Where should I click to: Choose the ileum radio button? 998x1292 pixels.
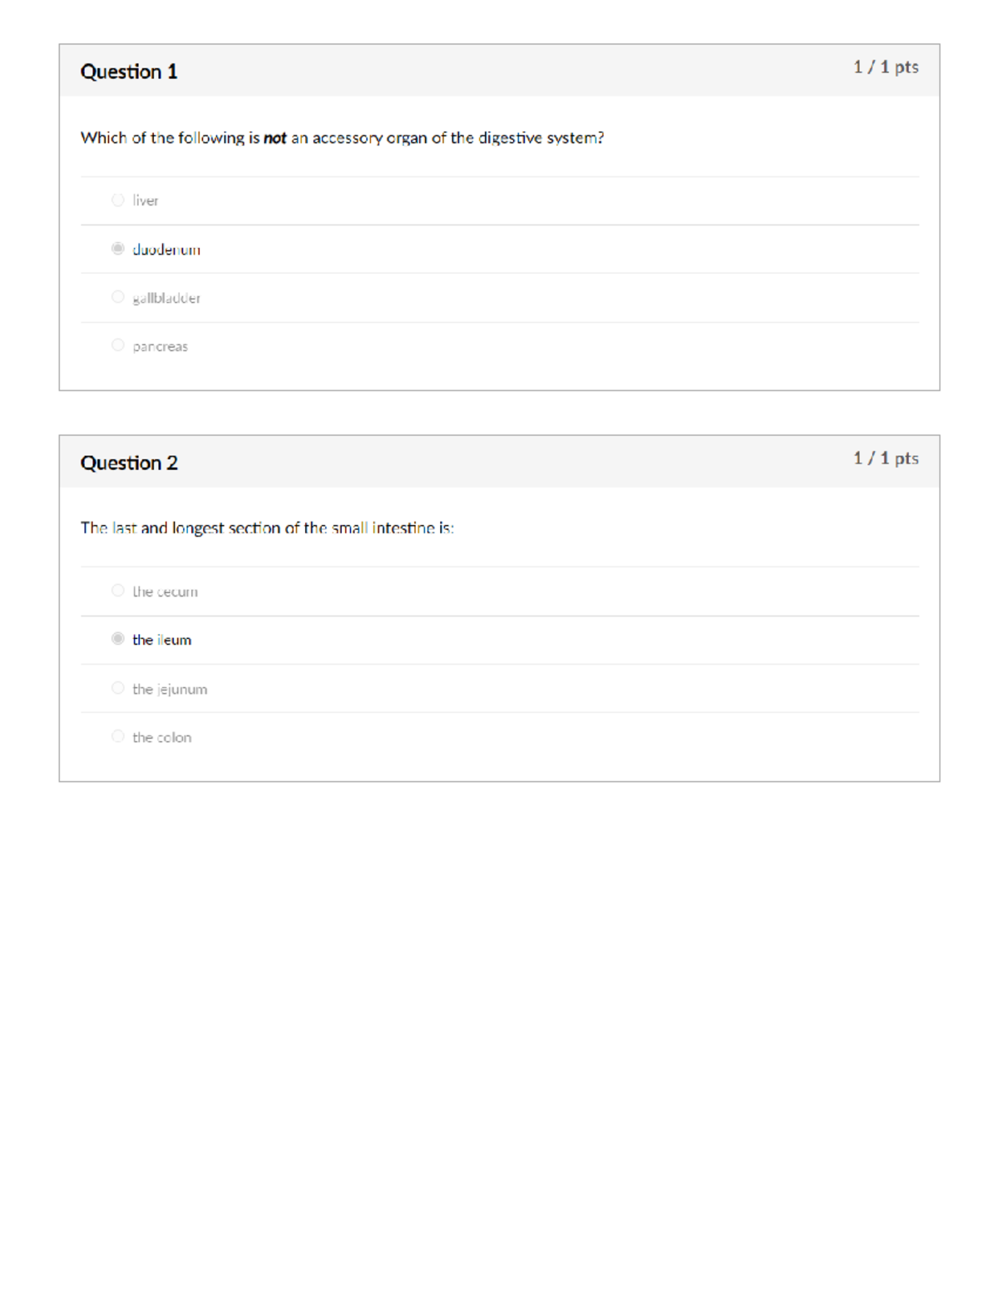117,639
